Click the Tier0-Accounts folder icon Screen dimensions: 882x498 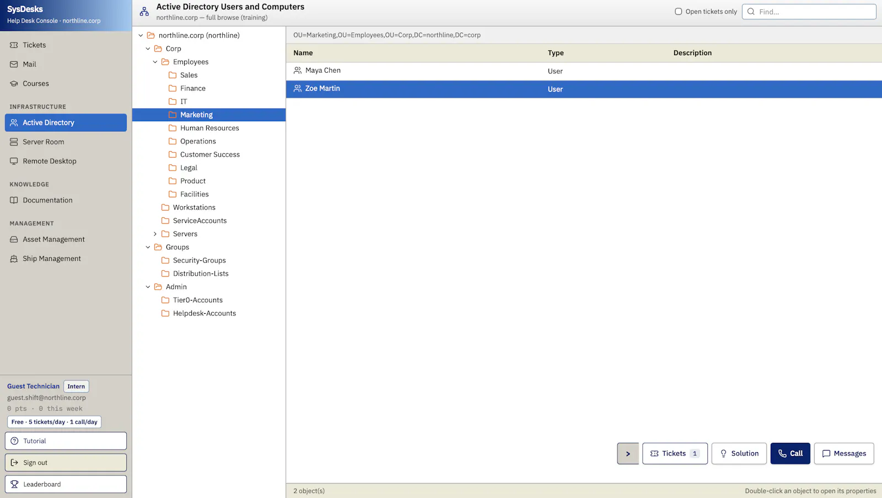165,300
